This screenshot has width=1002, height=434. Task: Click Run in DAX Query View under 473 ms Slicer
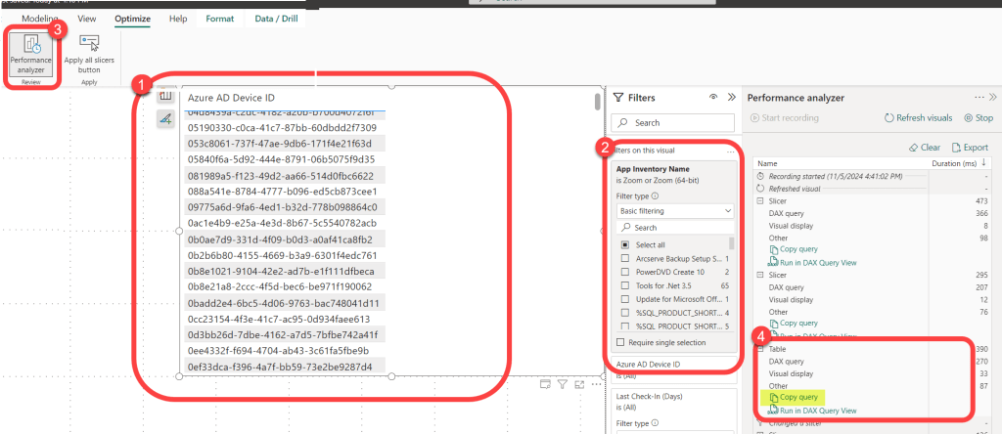click(x=812, y=262)
